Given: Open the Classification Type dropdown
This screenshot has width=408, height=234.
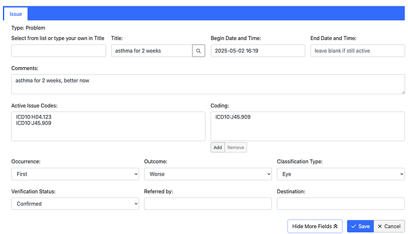Looking at the screenshot, I should click(341, 174).
